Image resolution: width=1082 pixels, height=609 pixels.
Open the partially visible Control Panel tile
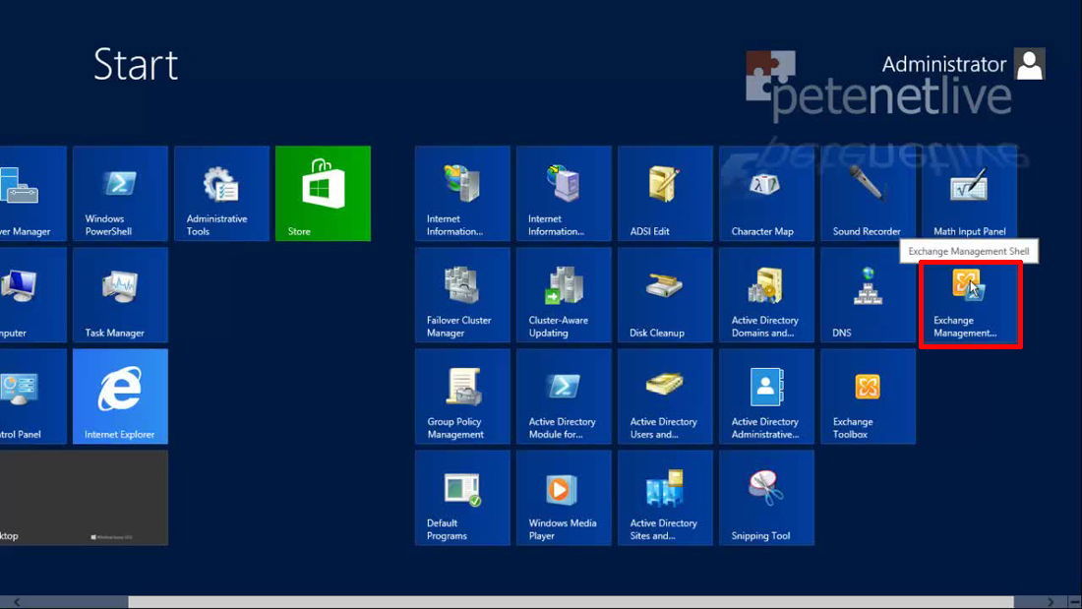(33, 396)
